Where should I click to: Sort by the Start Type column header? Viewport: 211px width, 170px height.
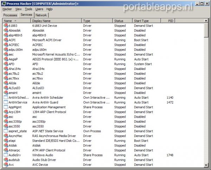click(147, 21)
